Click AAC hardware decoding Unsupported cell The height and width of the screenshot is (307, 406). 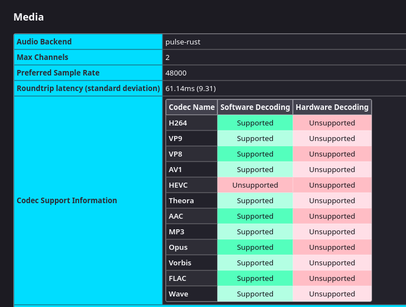332,216
